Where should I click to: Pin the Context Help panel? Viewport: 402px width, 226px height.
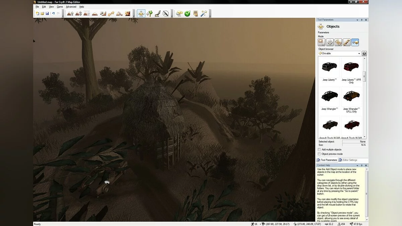pyautogui.click(x=362, y=165)
